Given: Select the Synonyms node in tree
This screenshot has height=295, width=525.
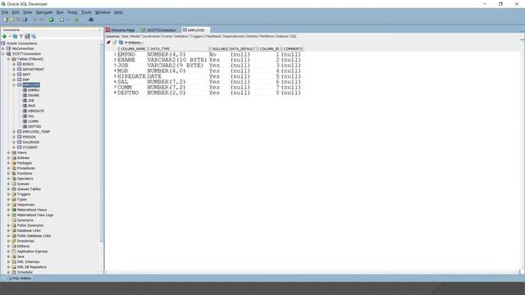Looking at the screenshot, I should (25, 220).
